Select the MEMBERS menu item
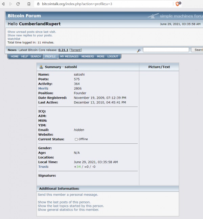The height and width of the screenshot is (219, 203). (x=88, y=57)
